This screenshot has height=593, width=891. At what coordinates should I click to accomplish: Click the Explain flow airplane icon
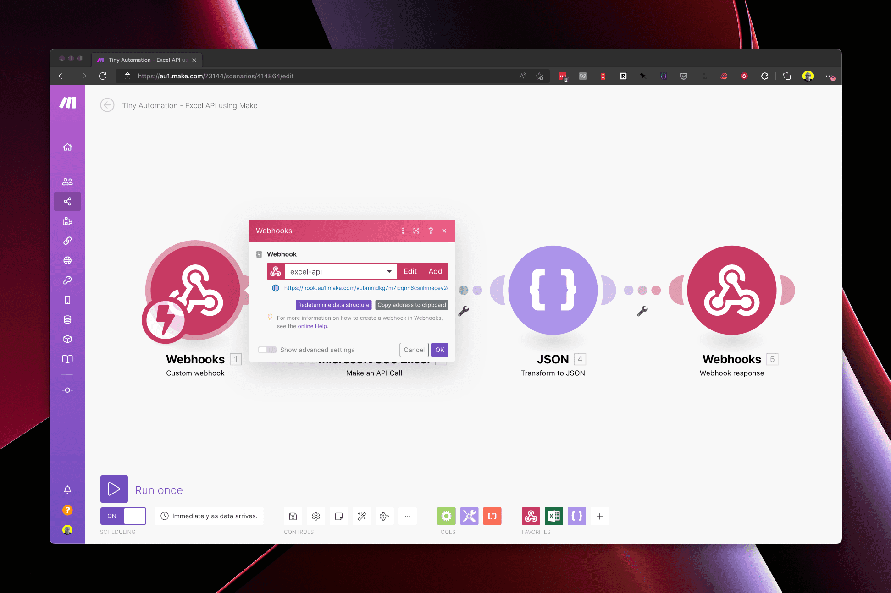click(x=385, y=516)
